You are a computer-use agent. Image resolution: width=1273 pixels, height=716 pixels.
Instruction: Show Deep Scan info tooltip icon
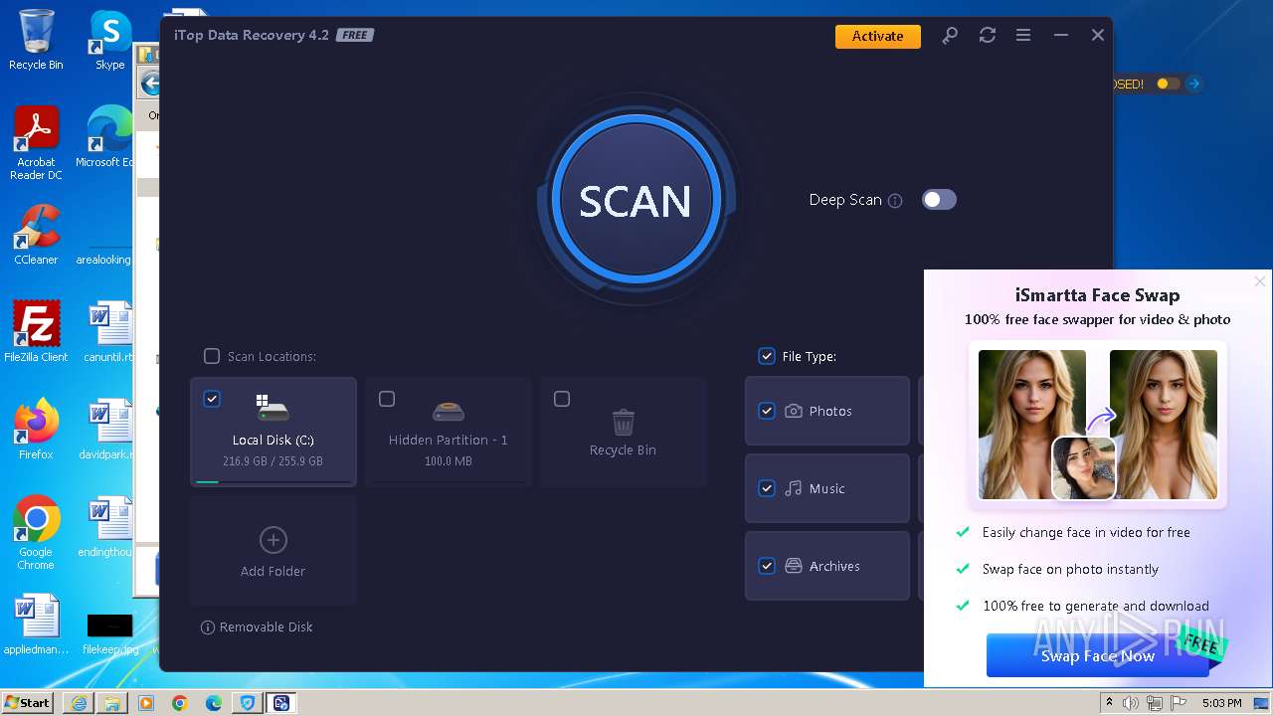[x=895, y=201]
